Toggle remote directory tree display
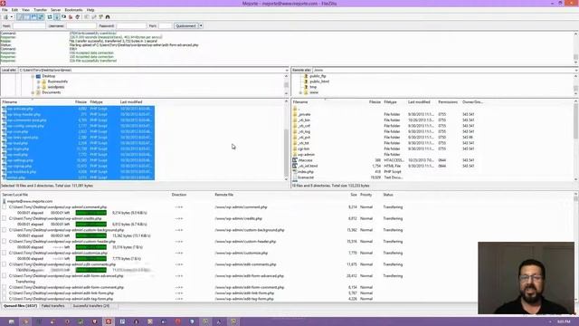This screenshot has height=326, width=579. click(34, 17)
